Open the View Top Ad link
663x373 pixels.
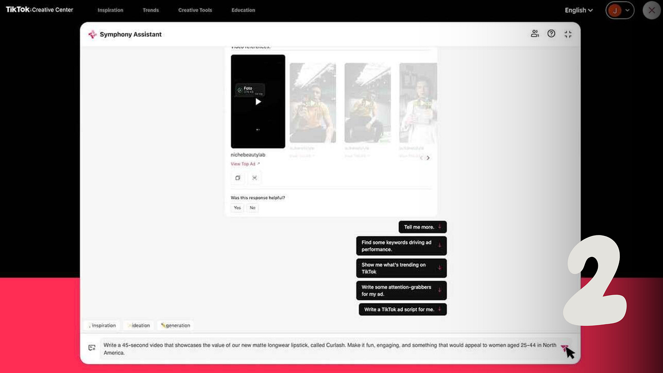pyautogui.click(x=245, y=164)
